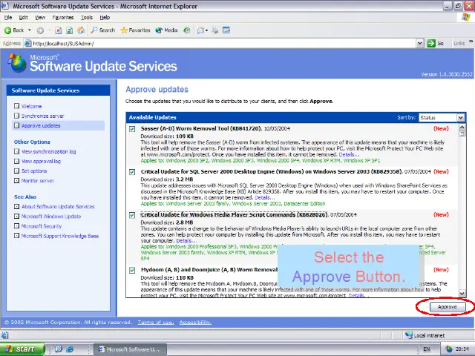Click the EN language indicator
Viewport: 475px width, 356px height.
[427, 349]
